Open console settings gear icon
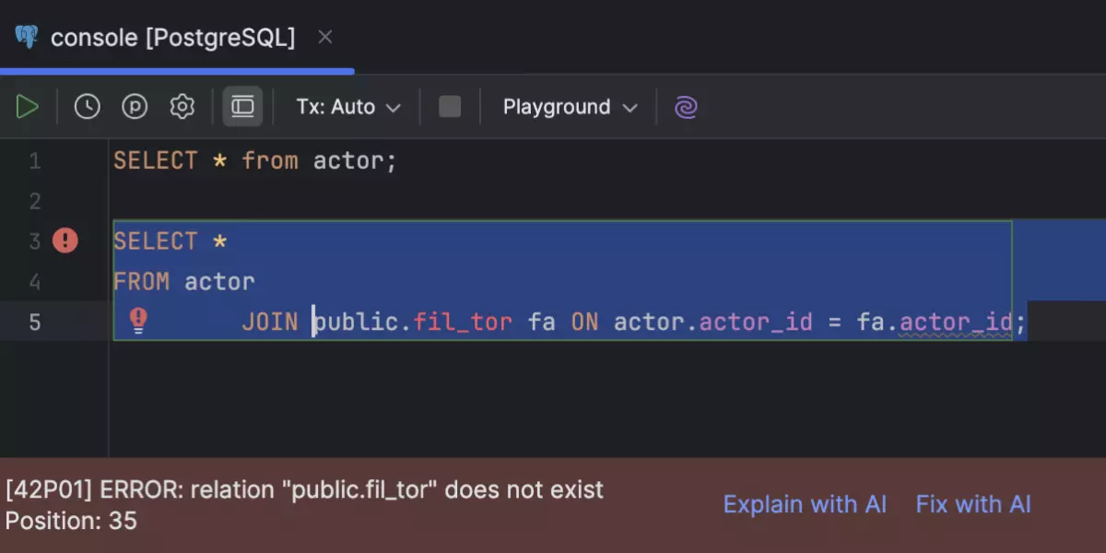Screen dimensions: 1106x553 182,107
